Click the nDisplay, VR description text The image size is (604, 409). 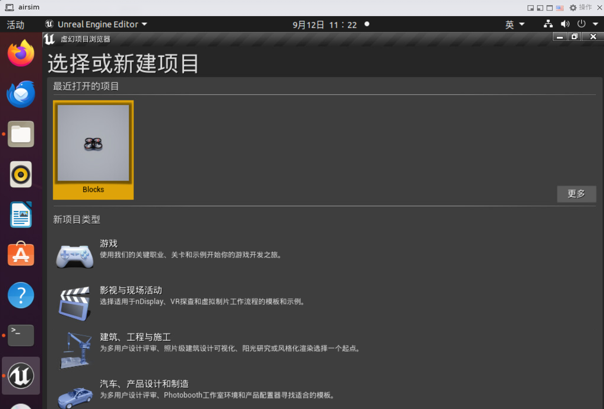[x=203, y=301]
